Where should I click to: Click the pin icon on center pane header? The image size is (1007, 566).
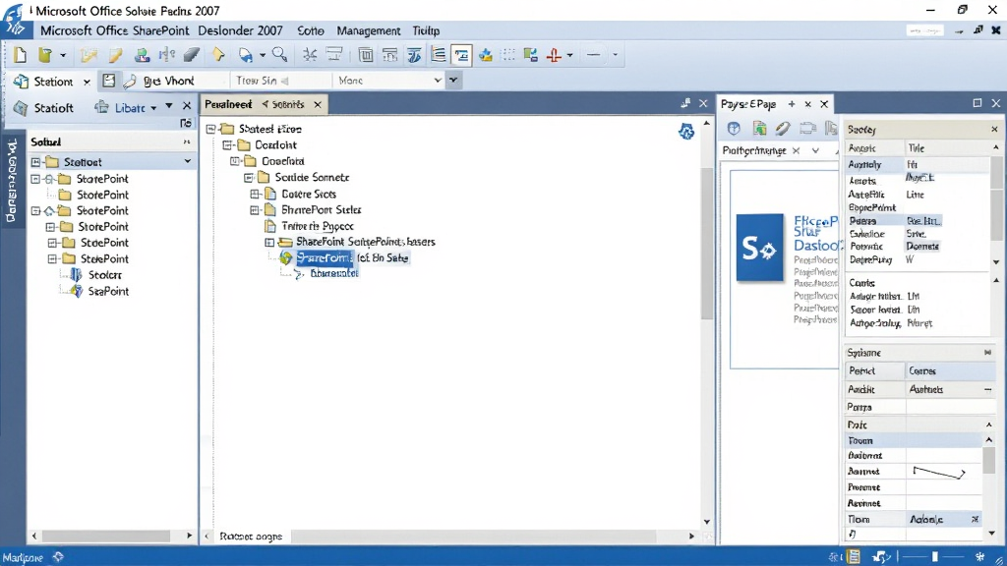tap(685, 103)
